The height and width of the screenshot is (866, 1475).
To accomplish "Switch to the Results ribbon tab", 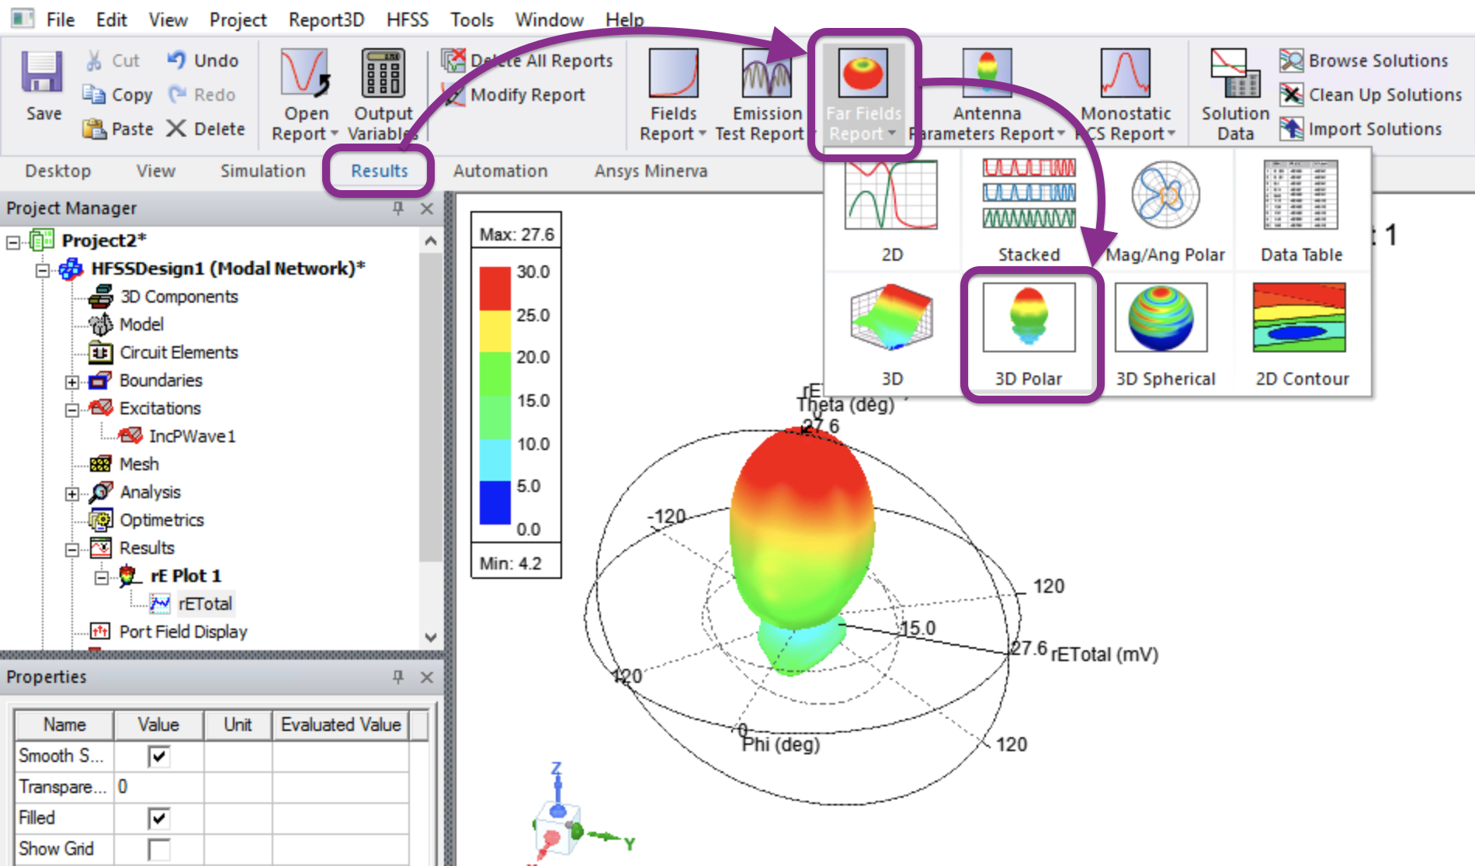I will (x=379, y=171).
